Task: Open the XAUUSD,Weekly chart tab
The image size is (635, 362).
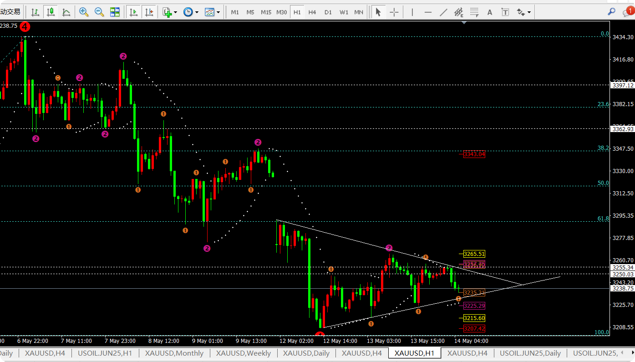Action: coord(243,353)
